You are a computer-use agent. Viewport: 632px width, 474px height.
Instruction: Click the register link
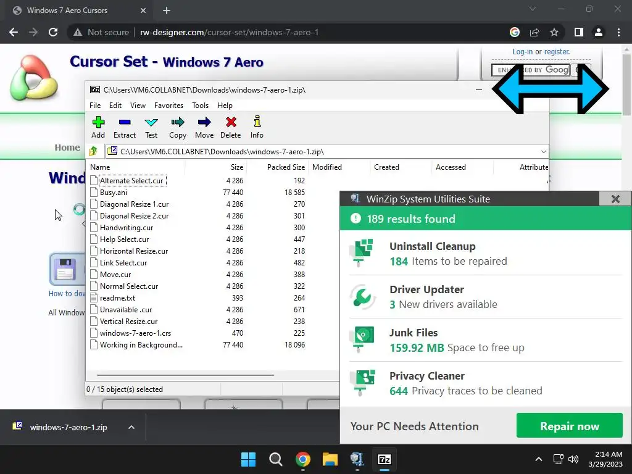(x=557, y=52)
